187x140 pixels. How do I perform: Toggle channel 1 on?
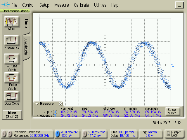pos(4,134)
